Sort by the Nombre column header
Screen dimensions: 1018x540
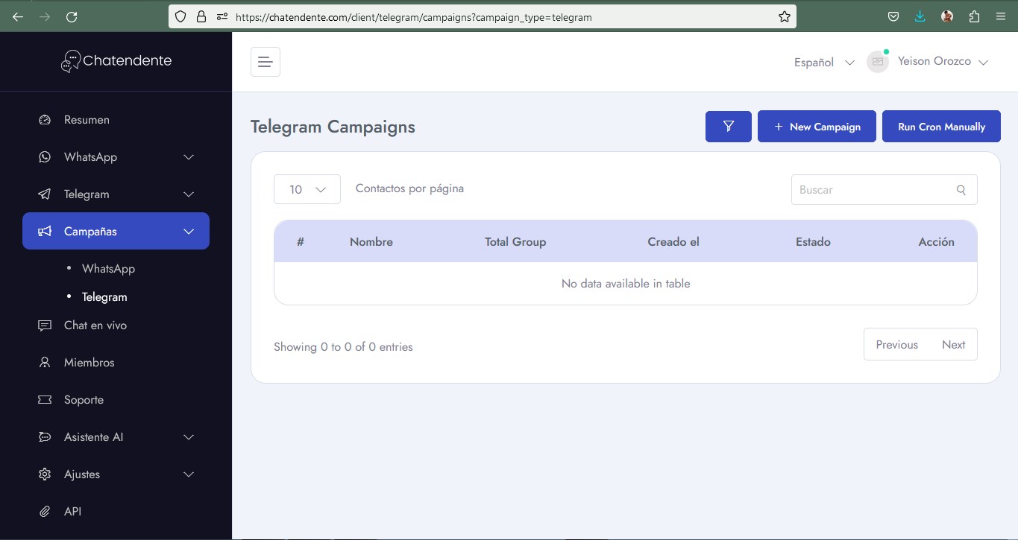click(x=371, y=242)
